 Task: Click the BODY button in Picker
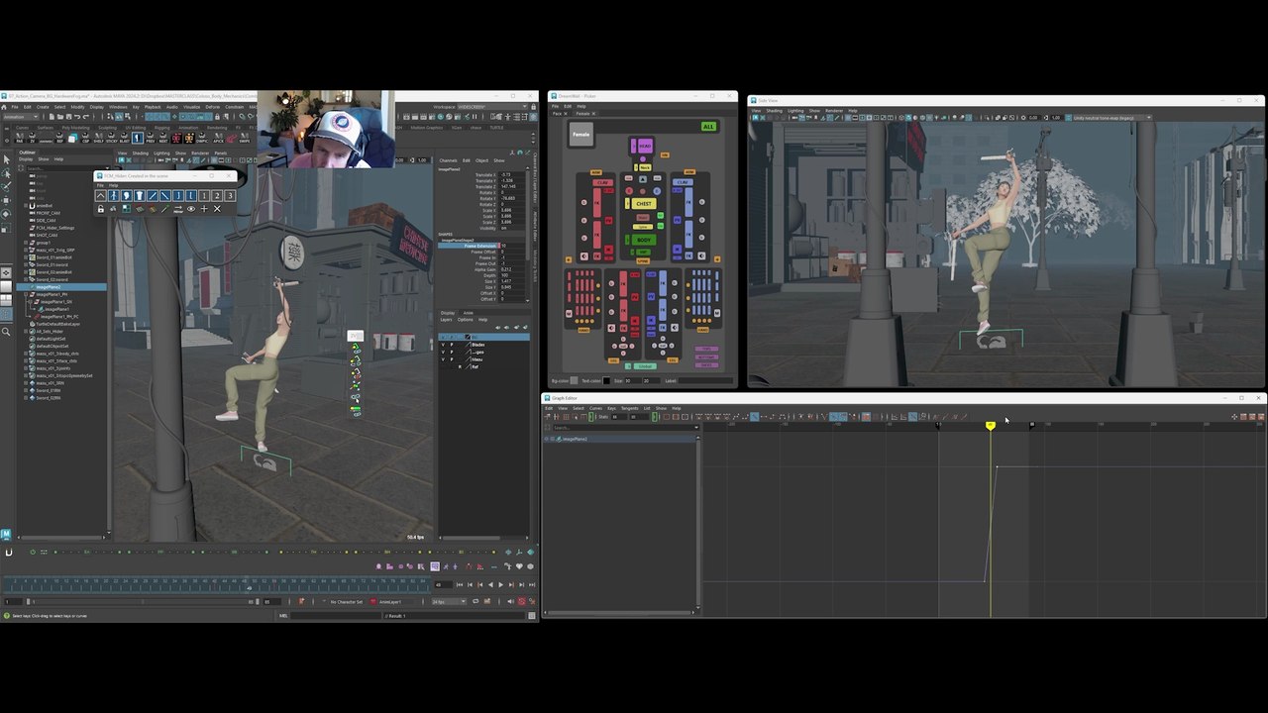pyautogui.click(x=644, y=240)
